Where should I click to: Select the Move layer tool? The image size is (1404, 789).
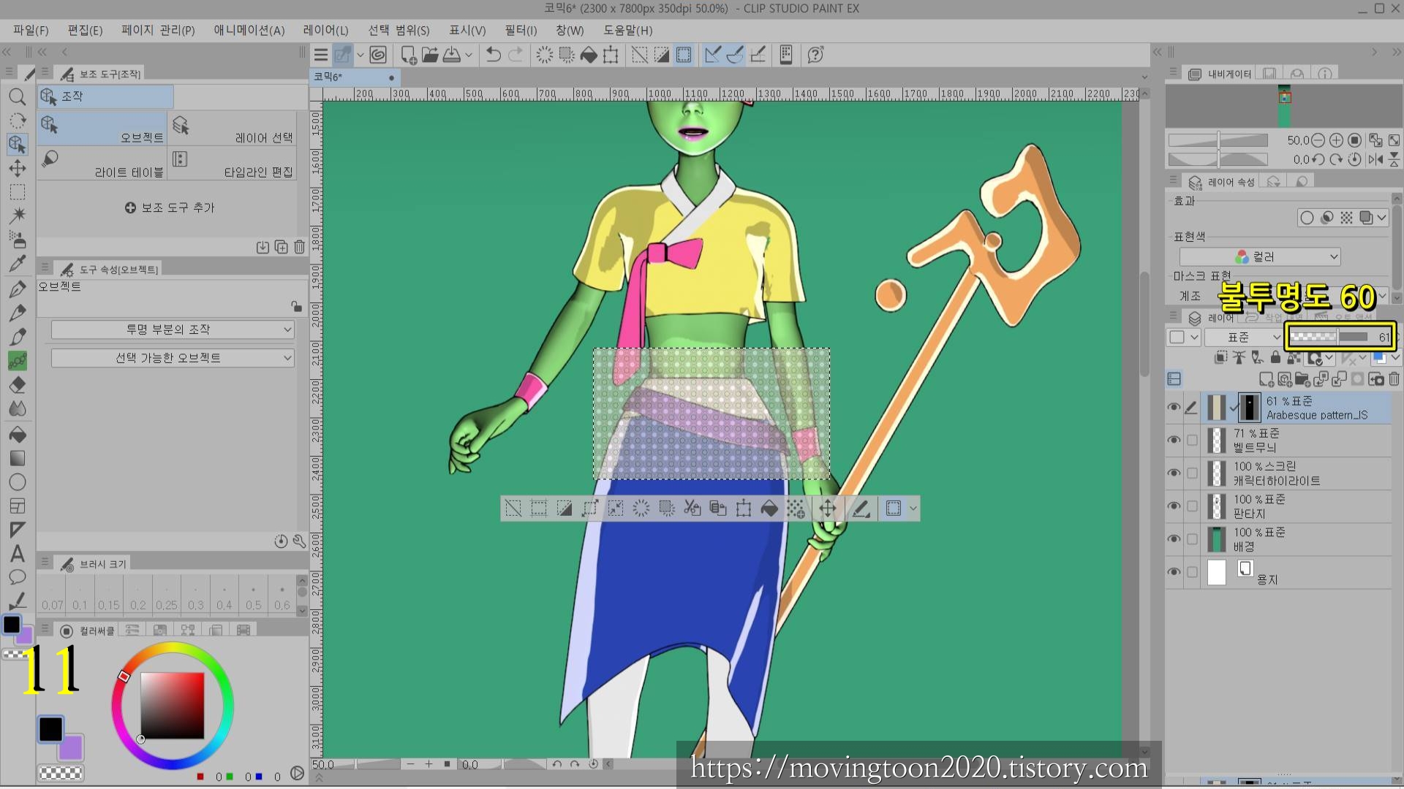[18, 169]
